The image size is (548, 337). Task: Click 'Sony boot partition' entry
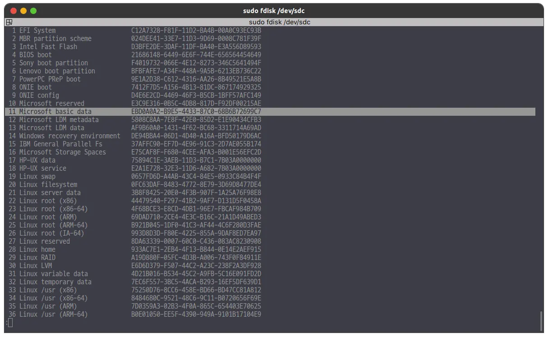(54, 63)
